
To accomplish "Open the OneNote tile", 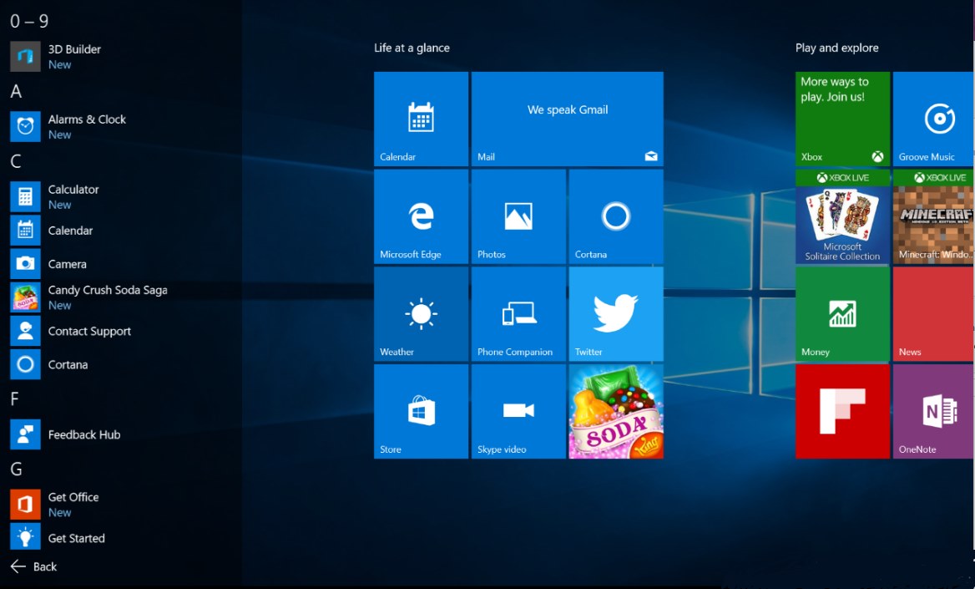I will click(933, 412).
